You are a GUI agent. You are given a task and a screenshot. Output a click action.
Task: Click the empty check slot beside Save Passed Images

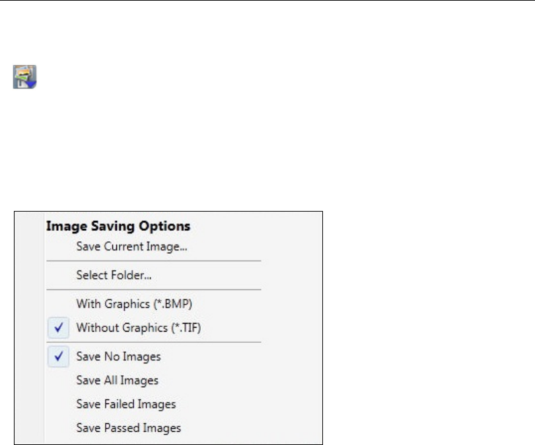pyautogui.click(x=59, y=428)
